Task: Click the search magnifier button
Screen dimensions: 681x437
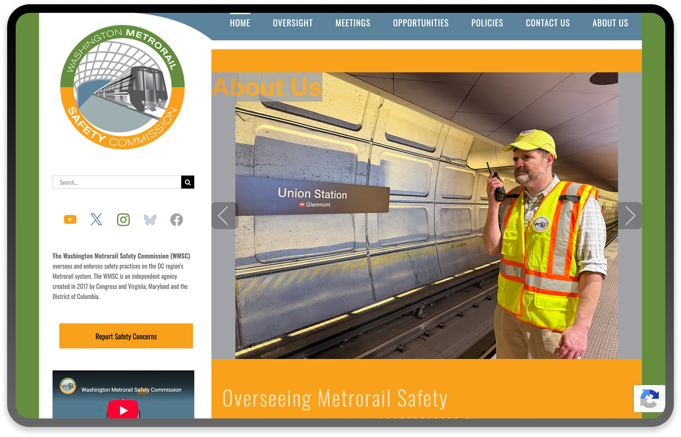Action: (188, 182)
